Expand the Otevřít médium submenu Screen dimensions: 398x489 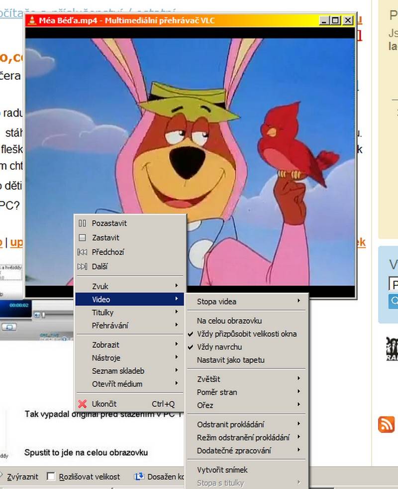point(129,384)
